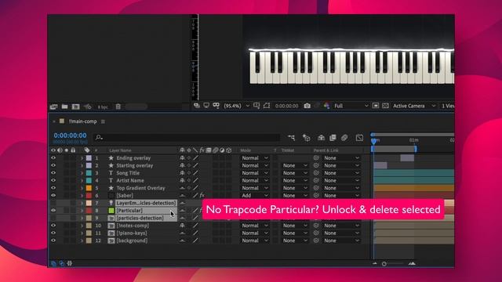Select the Particular layer name
Screen dimensions: 502x282
pos(129,211)
